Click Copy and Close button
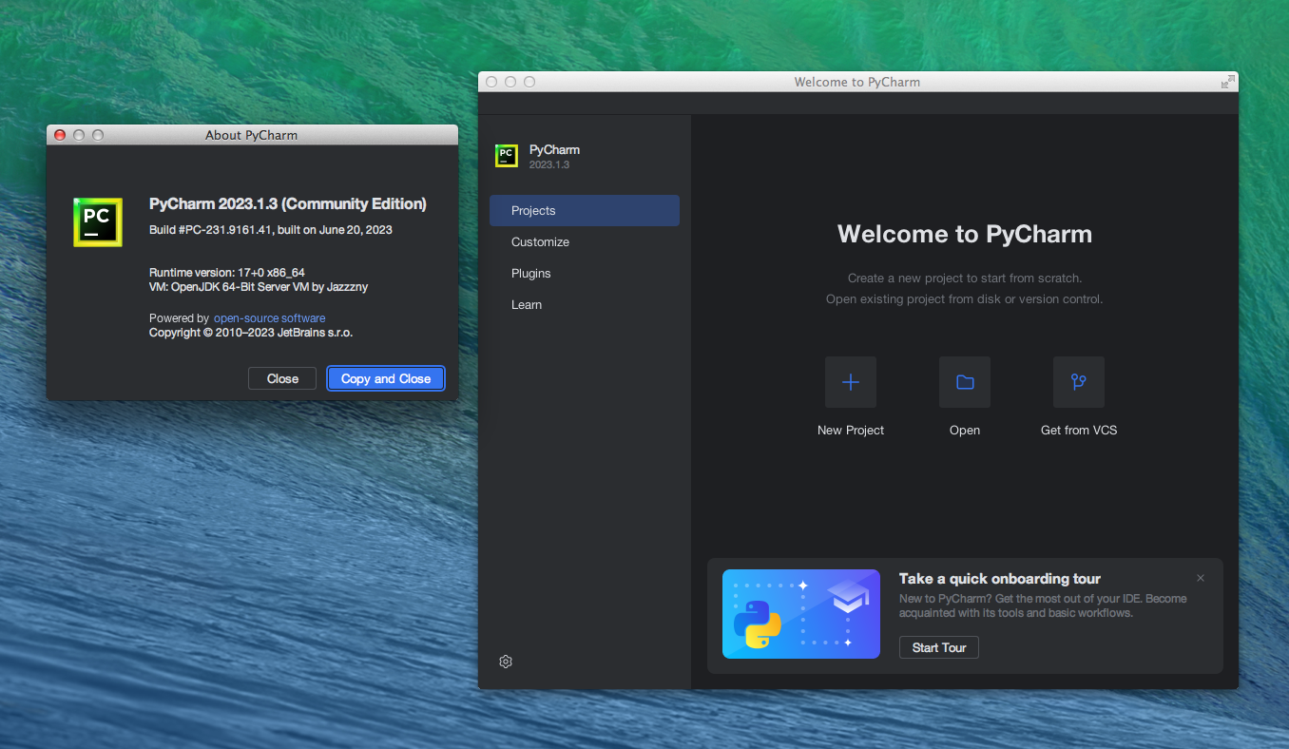Image resolution: width=1289 pixels, height=749 pixels. pyautogui.click(x=386, y=378)
